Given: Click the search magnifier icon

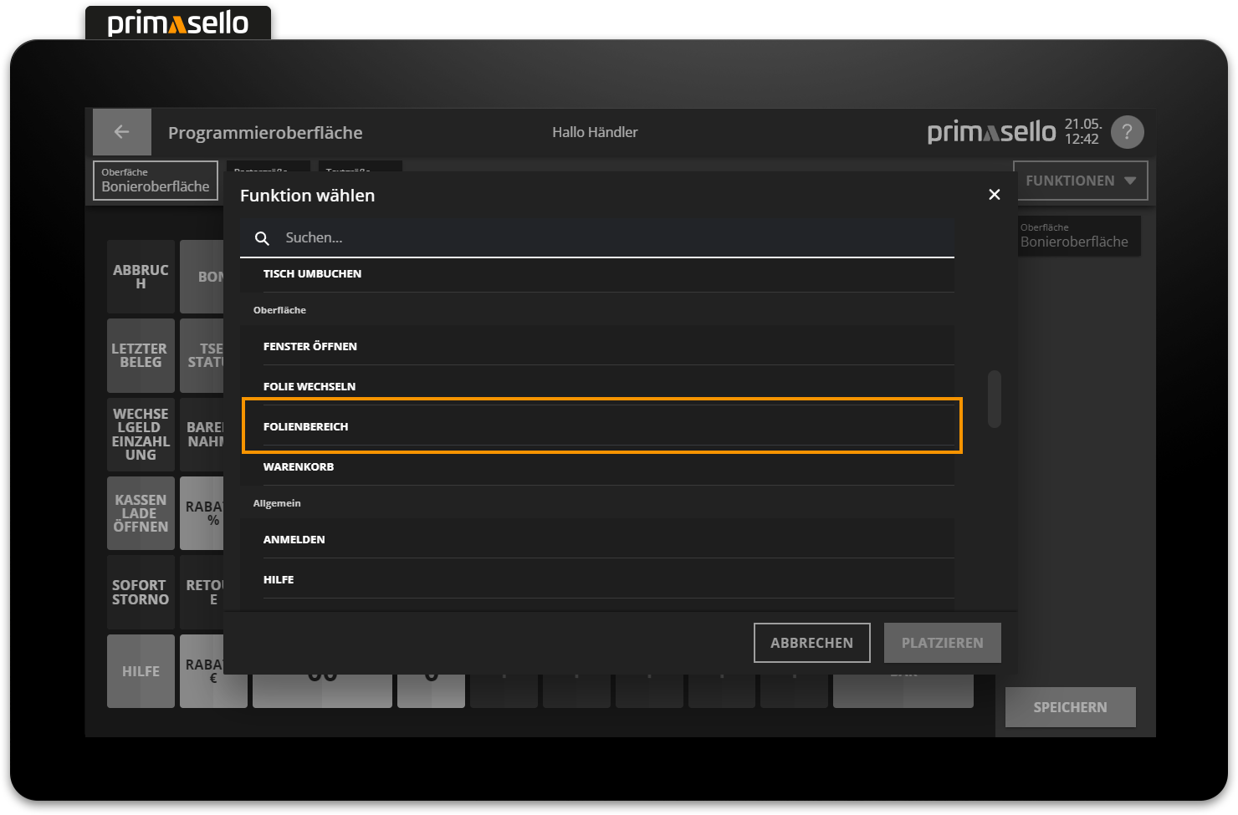Looking at the screenshot, I should click(262, 238).
